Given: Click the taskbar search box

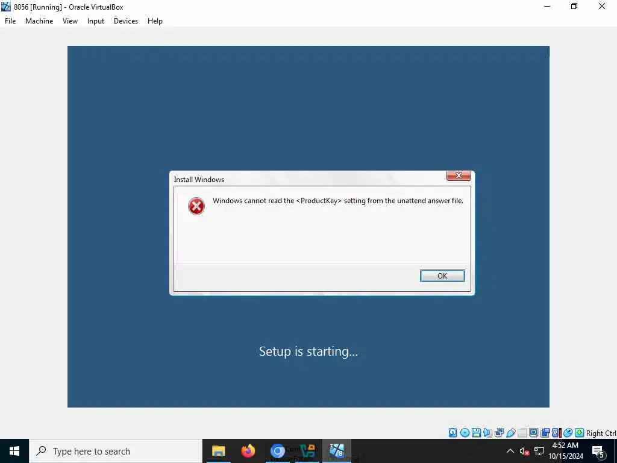Looking at the screenshot, I should coord(116,451).
